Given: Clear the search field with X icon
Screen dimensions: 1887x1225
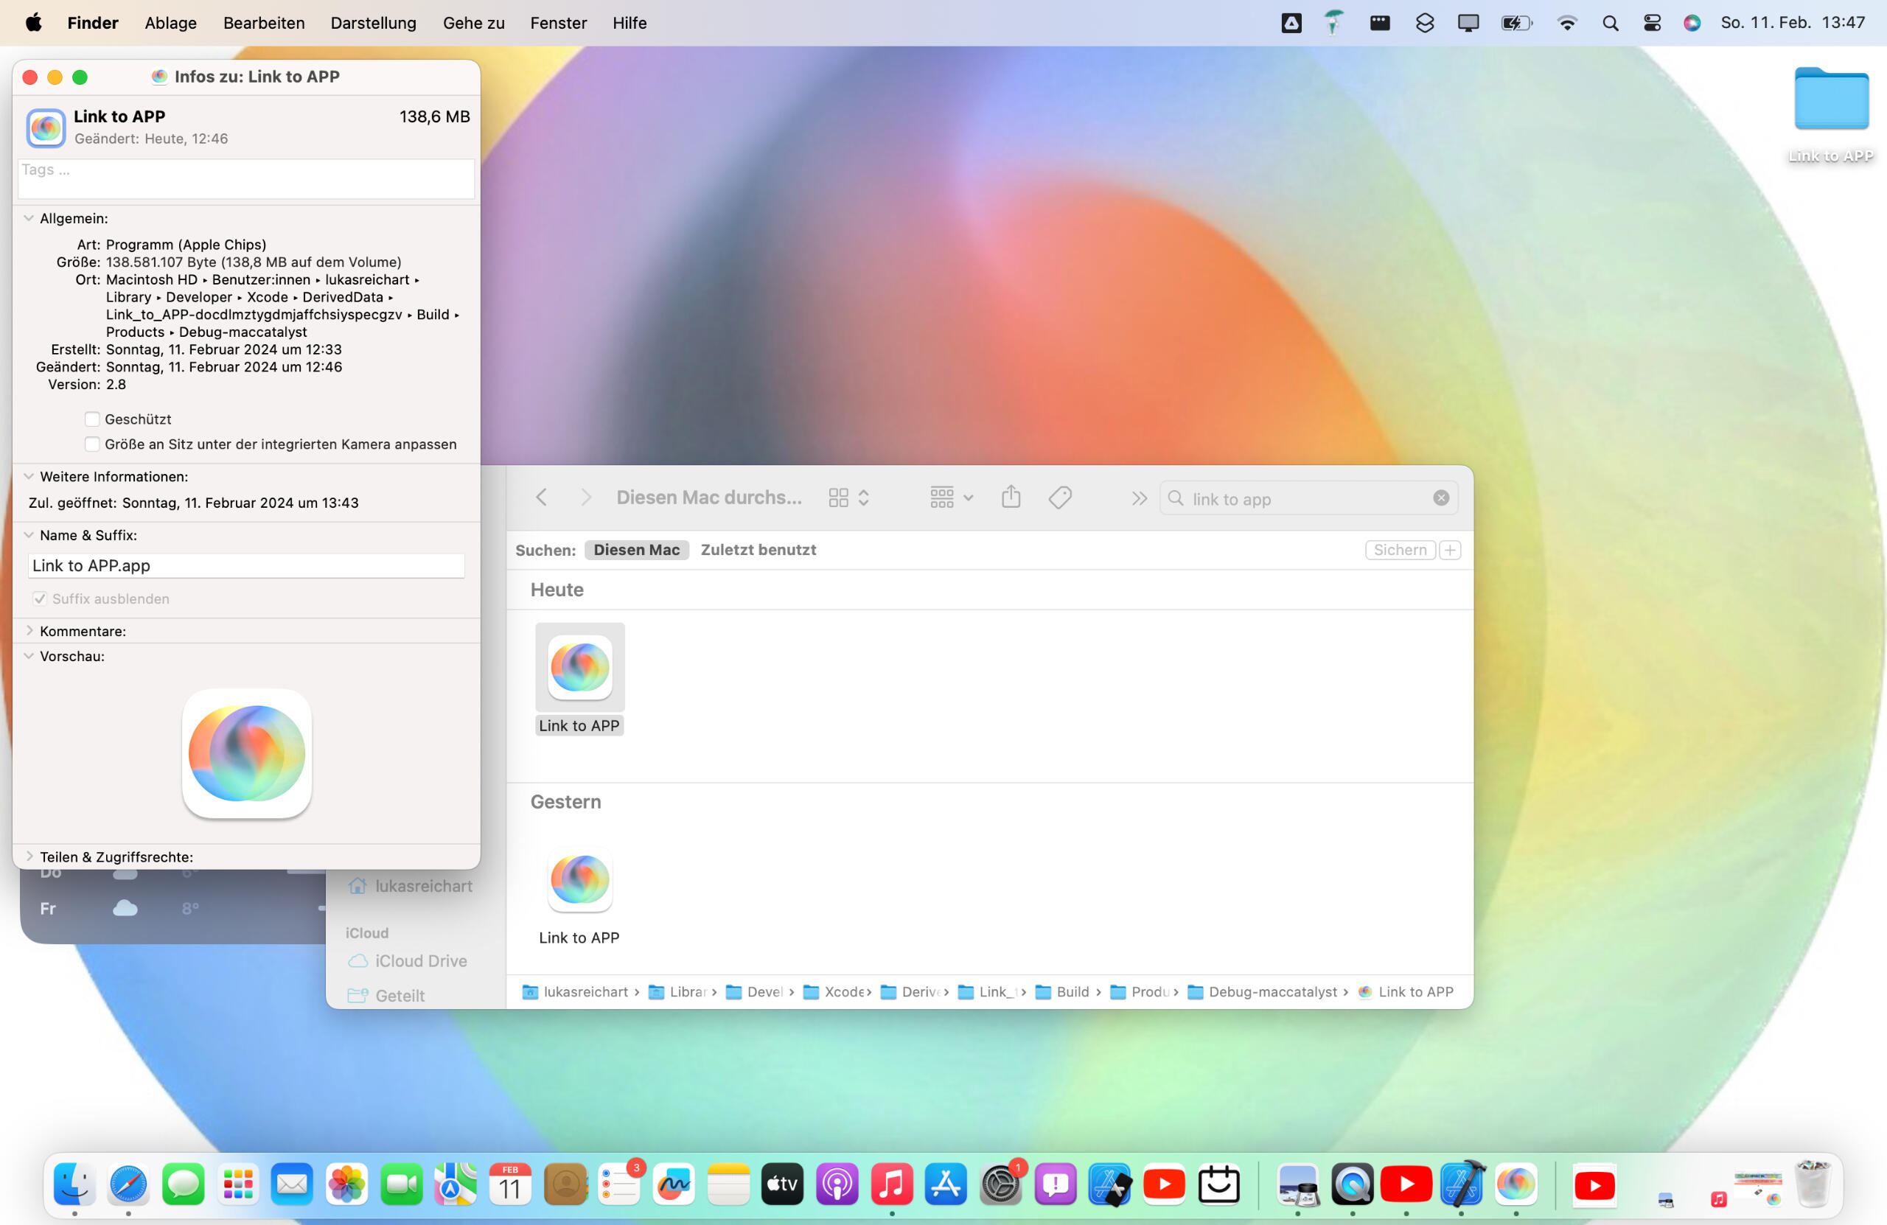Looking at the screenshot, I should click(x=1440, y=498).
